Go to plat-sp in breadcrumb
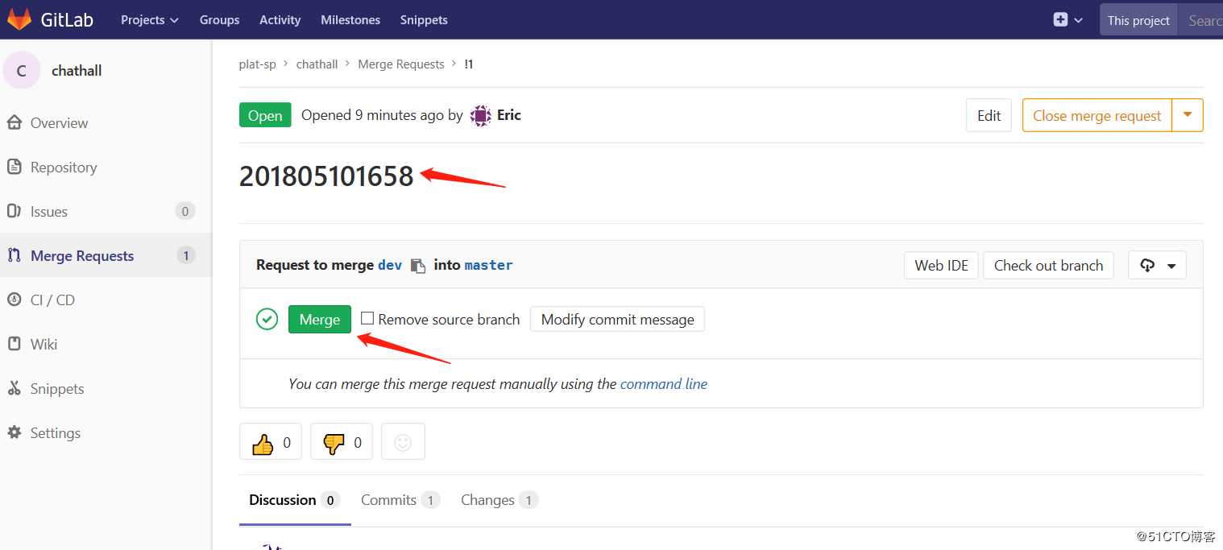Viewport: 1223px width, 550px height. point(258,64)
